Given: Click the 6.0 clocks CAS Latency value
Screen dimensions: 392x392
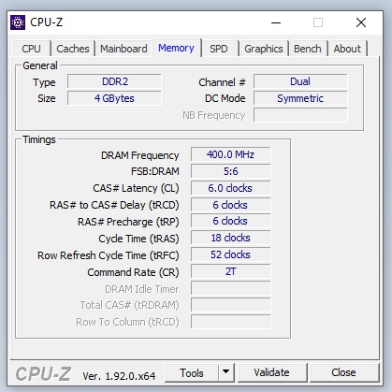Looking at the screenshot, I should coord(230,188).
